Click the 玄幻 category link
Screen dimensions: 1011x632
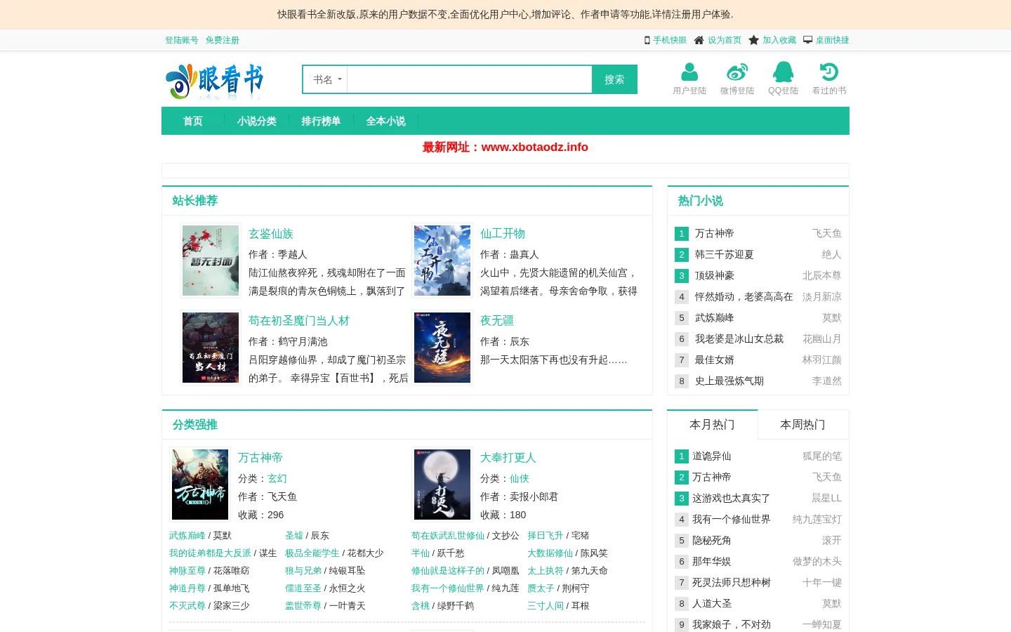coord(277,478)
